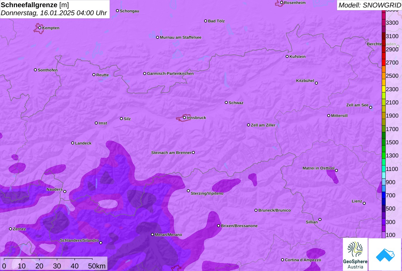Click the 0 mark on scale bar
Image resolution: width=402 pixels, height=271 pixels.
point(4,266)
